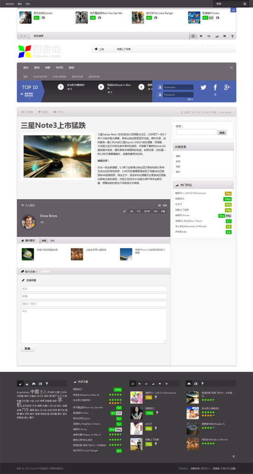This screenshot has height=474, width=253.
Task: Click the back-to-top arrow in footer
Action: (233, 457)
